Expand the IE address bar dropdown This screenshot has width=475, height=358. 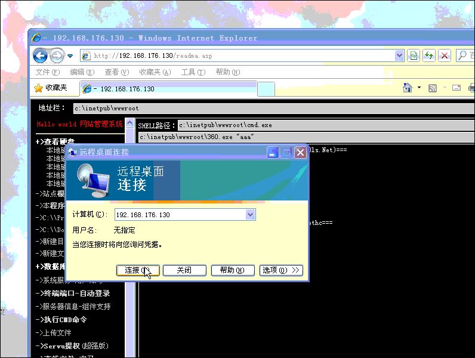point(399,55)
